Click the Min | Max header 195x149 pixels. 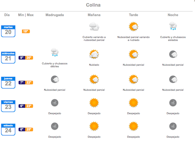pos(26,15)
